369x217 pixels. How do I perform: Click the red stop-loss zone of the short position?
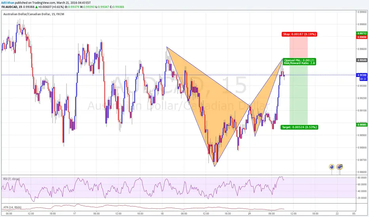click(299, 48)
